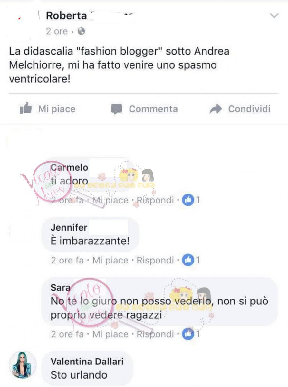Click Carmelo's commenter name
Viewport: 288px width, 387px height.
[69, 167]
